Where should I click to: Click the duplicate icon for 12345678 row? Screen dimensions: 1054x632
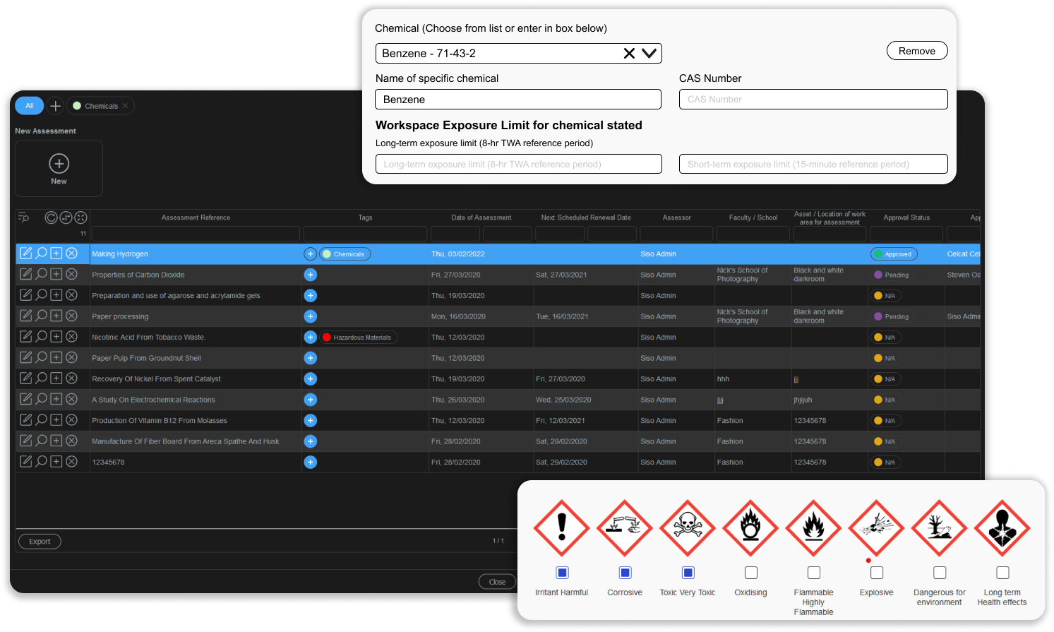pyautogui.click(x=56, y=462)
